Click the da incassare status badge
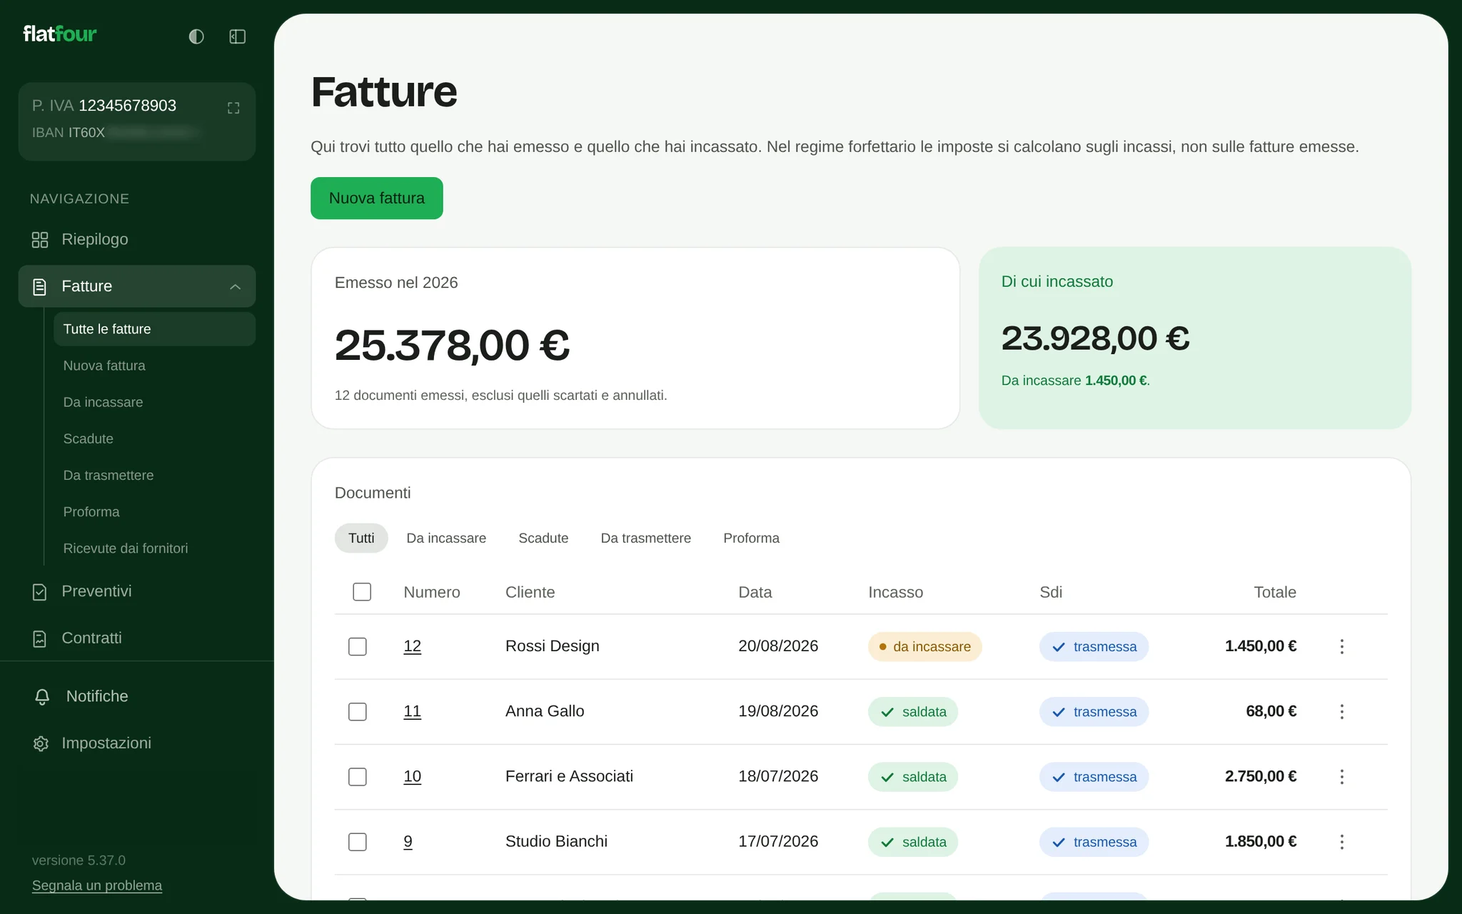The width and height of the screenshot is (1462, 914). [925, 647]
